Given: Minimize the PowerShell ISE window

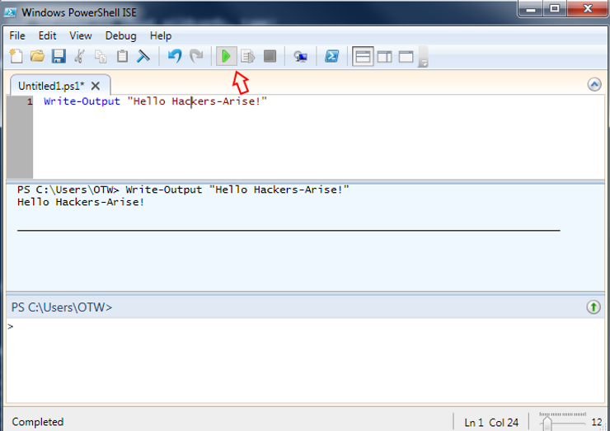Looking at the screenshot, I should click(x=531, y=9).
